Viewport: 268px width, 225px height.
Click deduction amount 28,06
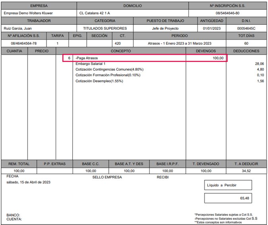(x=260, y=63)
